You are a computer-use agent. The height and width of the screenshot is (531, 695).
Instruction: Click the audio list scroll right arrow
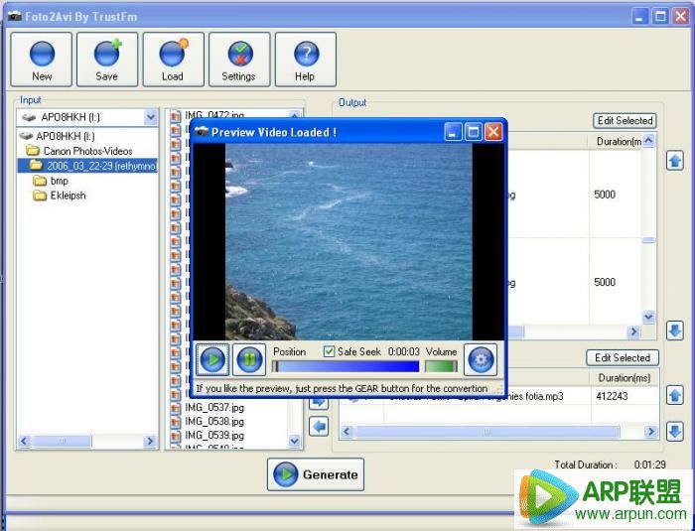651,432
